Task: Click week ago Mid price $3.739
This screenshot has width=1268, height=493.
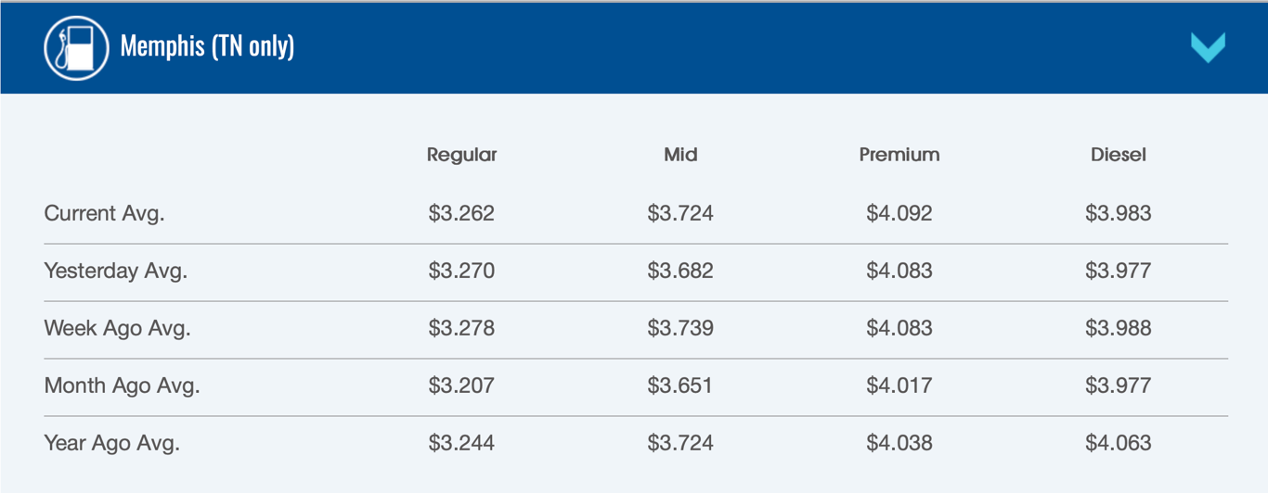Action: 680,328
